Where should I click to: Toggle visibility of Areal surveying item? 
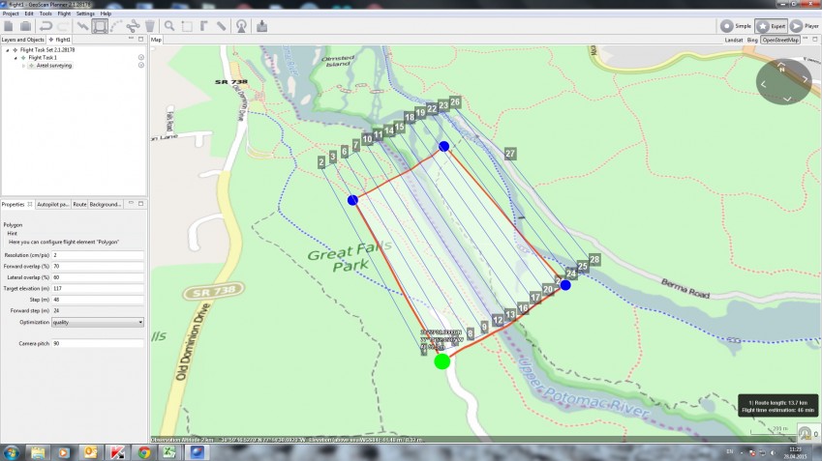tap(140, 66)
